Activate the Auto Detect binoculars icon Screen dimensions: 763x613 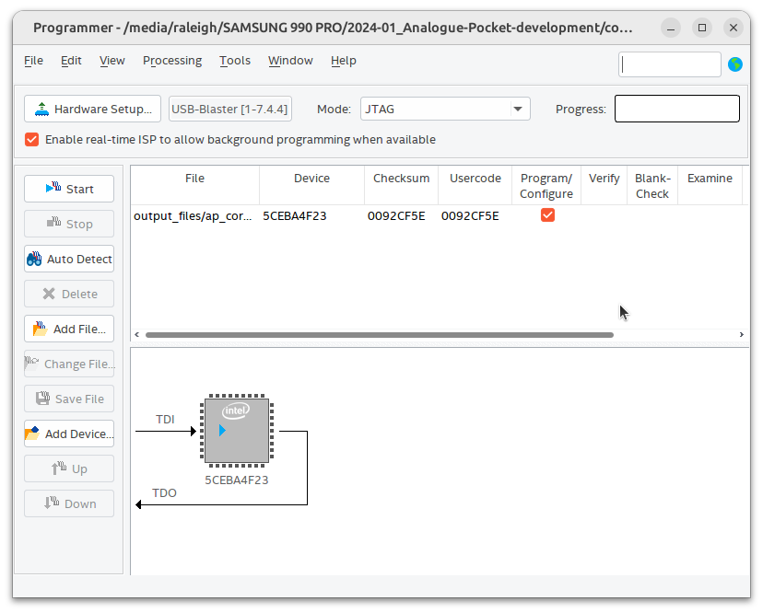point(35,259)
